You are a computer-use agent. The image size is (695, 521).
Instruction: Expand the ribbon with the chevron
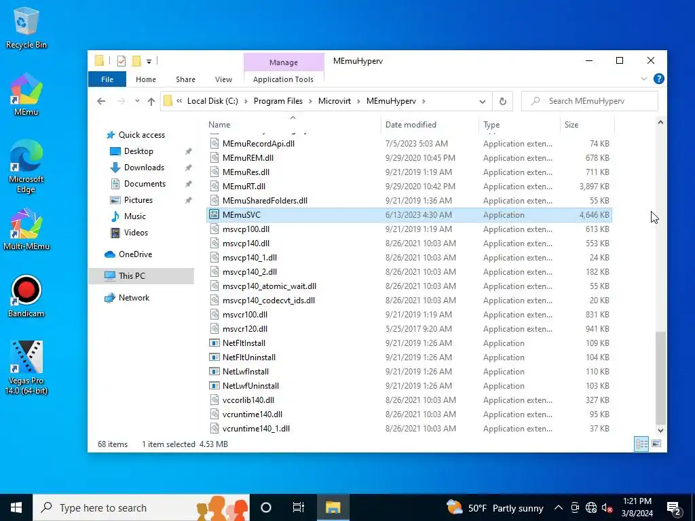644,79
